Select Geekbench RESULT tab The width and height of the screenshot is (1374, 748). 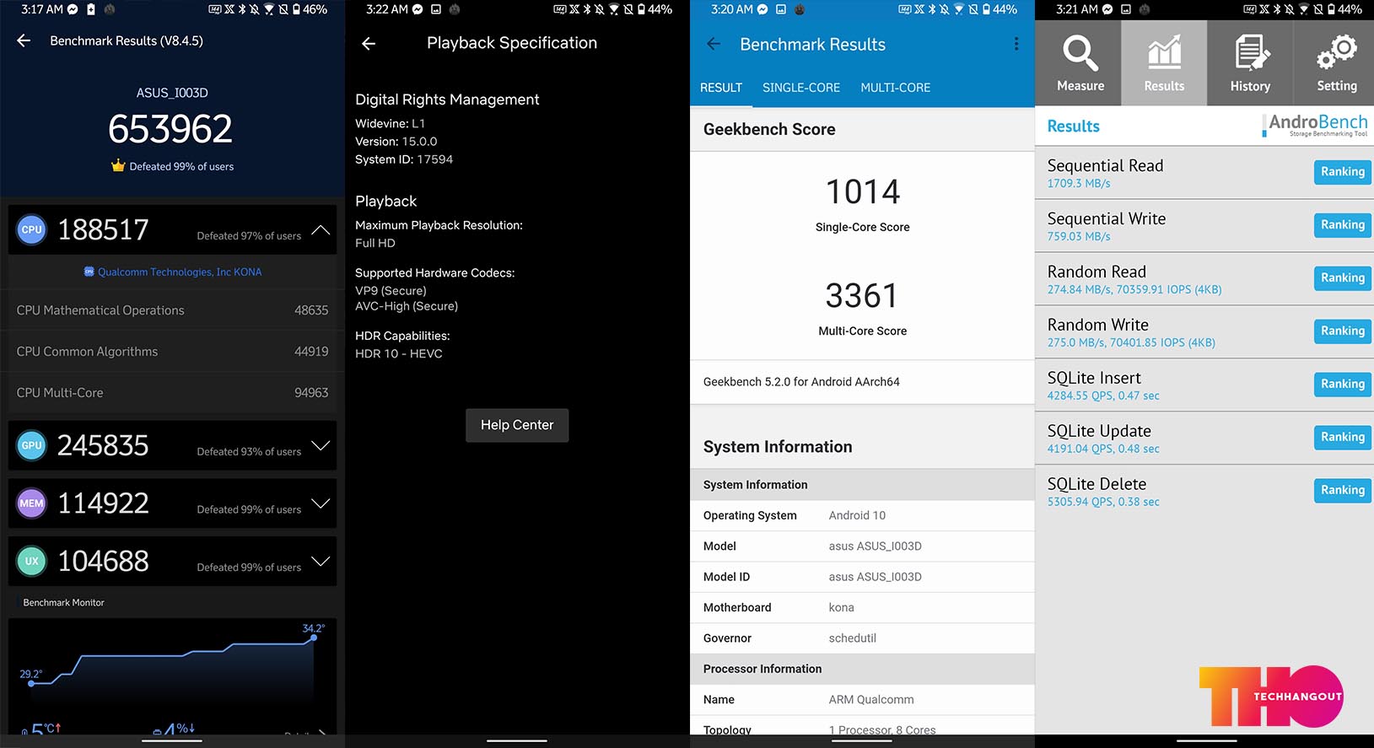(x=721, y=88)
